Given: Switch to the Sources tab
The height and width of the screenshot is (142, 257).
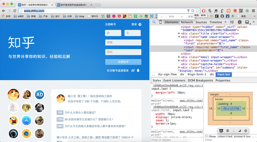Looking at the screenshot, I should (x=201, y=22).
